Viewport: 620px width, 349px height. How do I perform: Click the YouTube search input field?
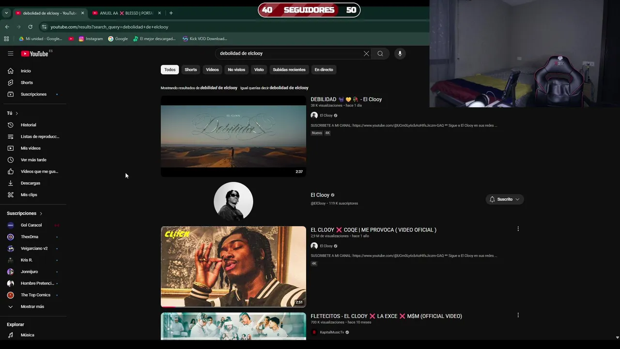click(290, 53)
